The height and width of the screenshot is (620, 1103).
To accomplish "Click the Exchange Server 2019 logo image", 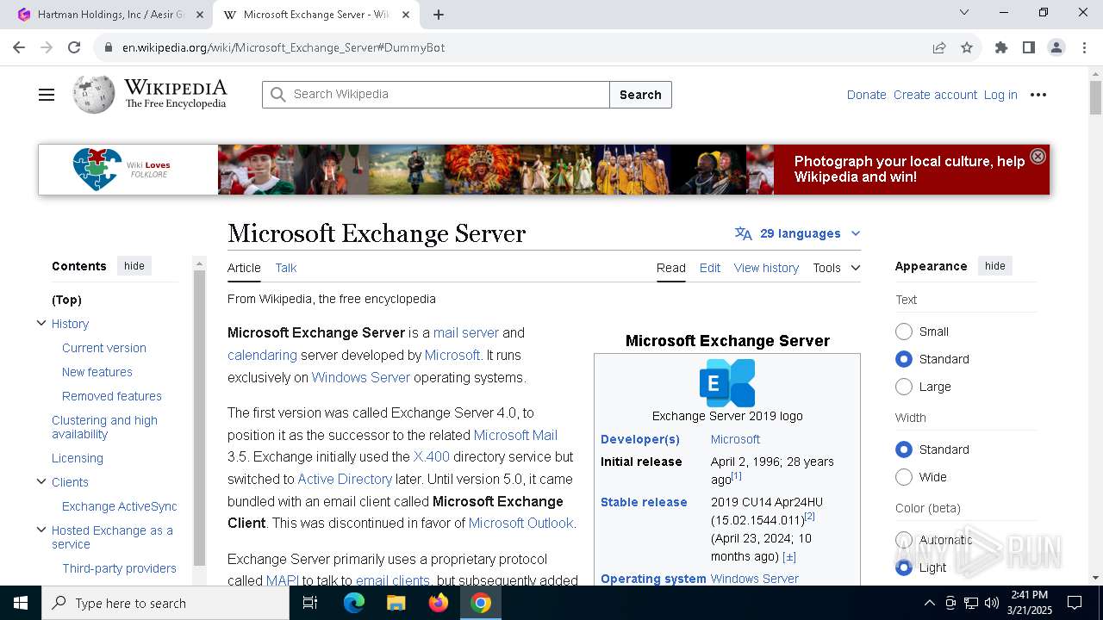I will click(x=727, y=383).
